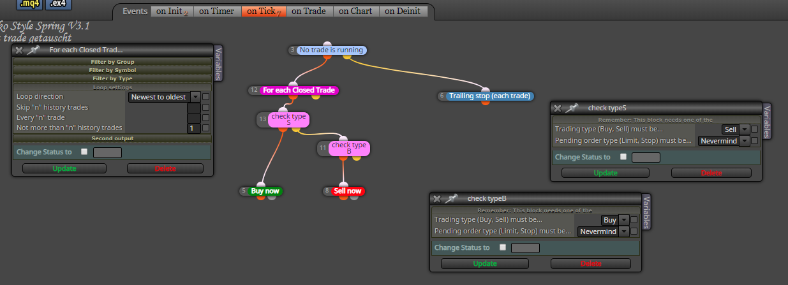Select the No trade is running block
788x285 pixels.
[x=331, y=50]
